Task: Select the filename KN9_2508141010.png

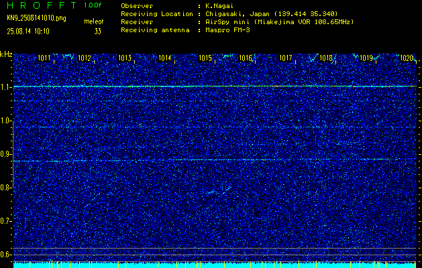Action: [37, 19]
